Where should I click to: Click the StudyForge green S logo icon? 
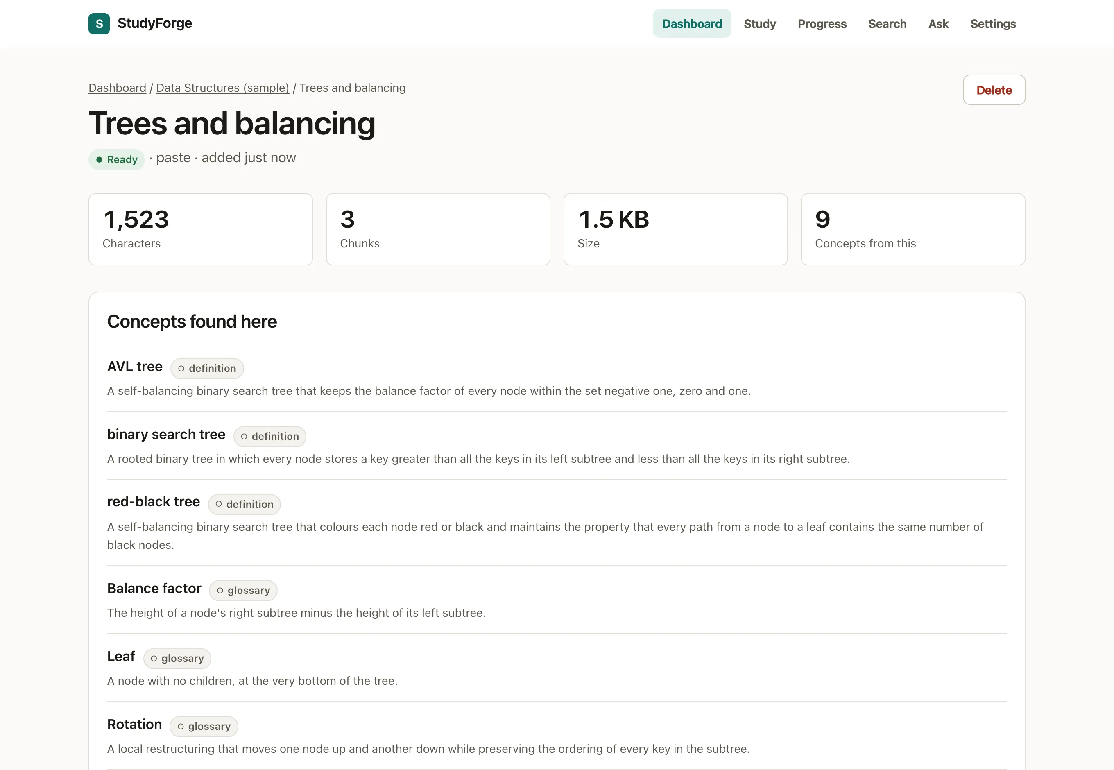(x=99, y=24)
